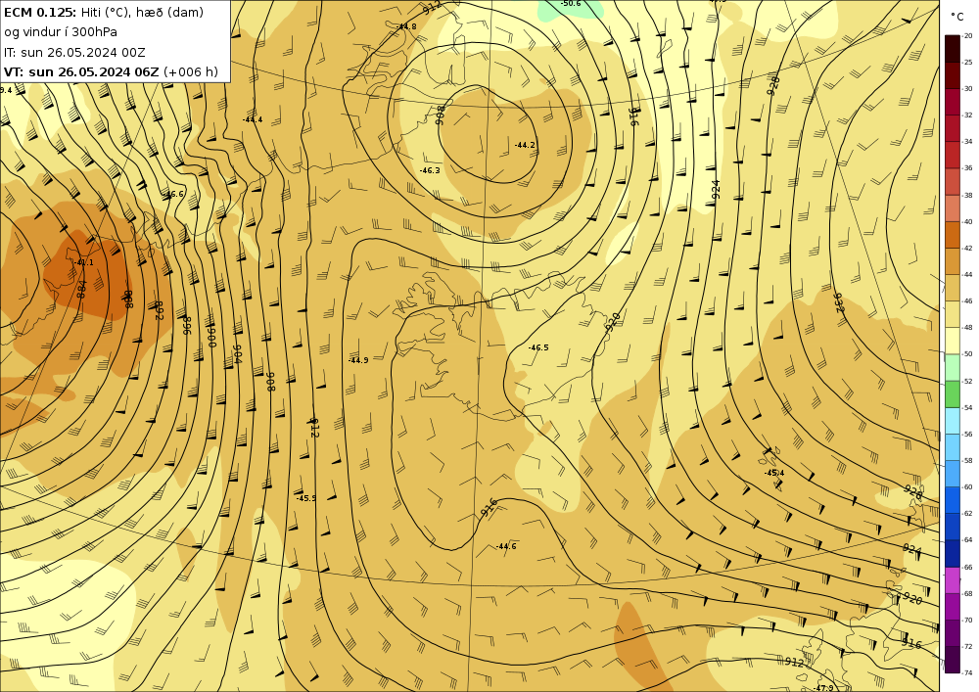Click the 908 label inside the closed low
This screenshot has width=979, height=692.
pyautogui.click(x=440, y=115)
